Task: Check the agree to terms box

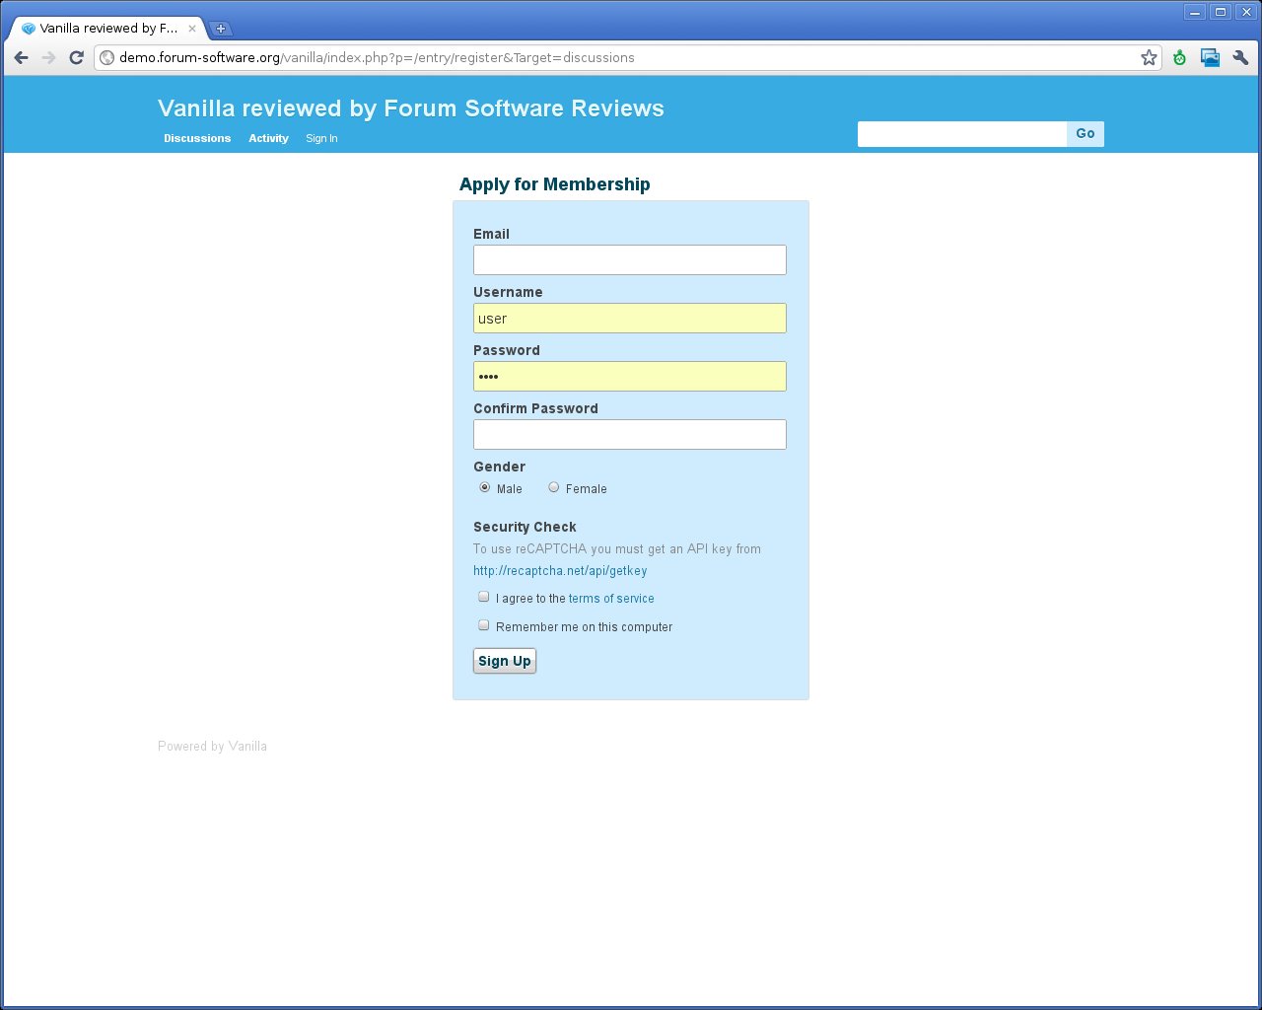Action: point(484,597)
